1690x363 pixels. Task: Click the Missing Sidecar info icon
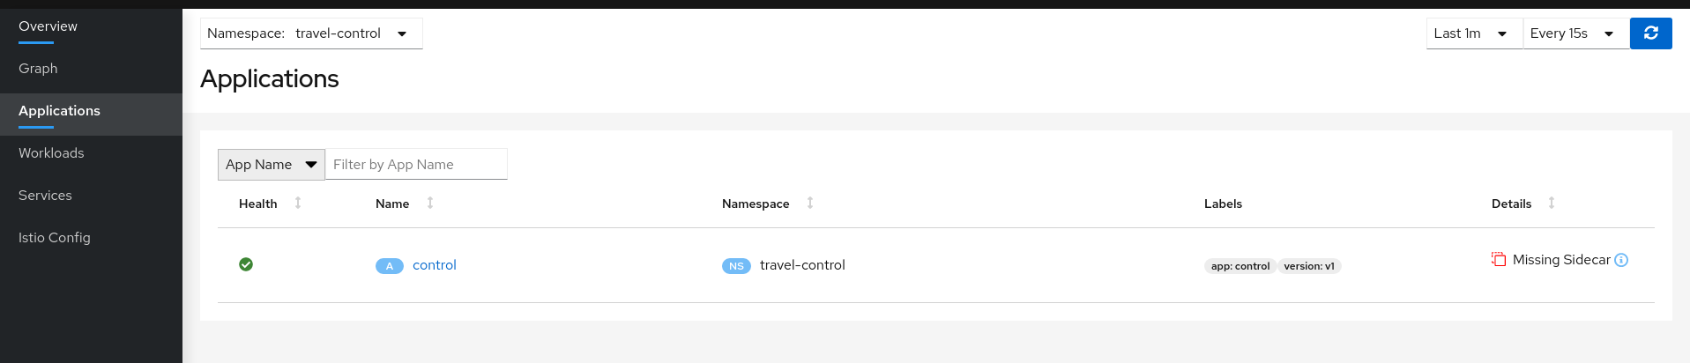(1621, 260)
